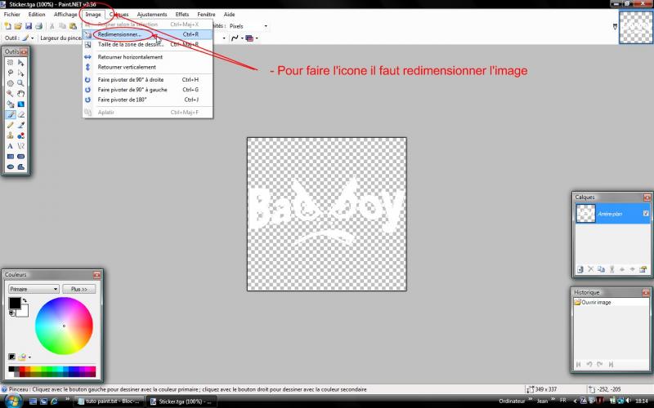Select the Clone Stamp tool
The image size is (654, 408).
11,135
